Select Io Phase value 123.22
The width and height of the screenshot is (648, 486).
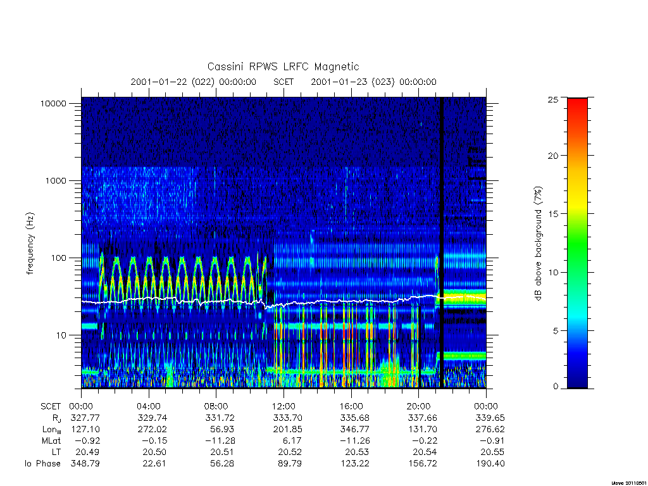coord(356,464)
